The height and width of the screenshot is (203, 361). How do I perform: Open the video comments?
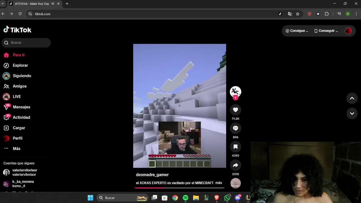click(235, 128)
